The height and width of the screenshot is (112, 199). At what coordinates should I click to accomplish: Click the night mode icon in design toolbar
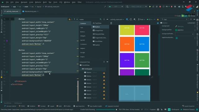point(135,19)
